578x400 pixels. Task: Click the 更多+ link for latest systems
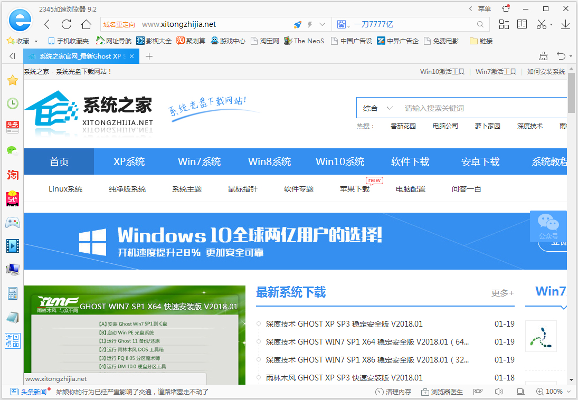click(503, 293)
